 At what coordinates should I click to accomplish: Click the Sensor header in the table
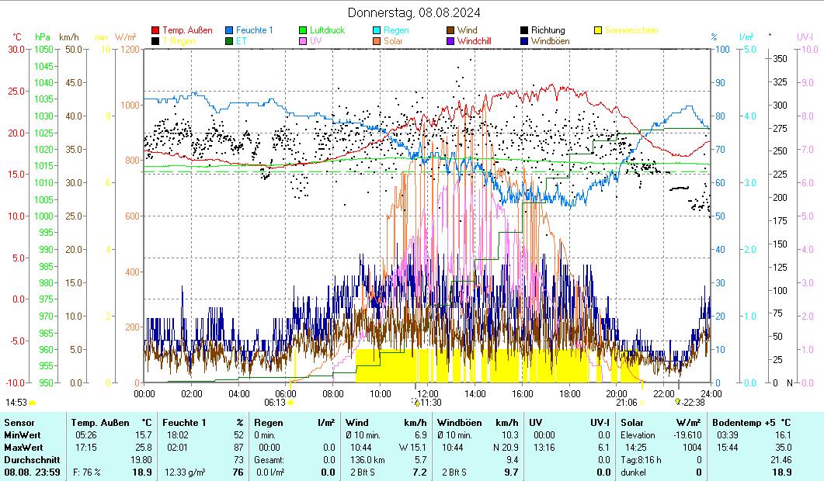(19, 422)
